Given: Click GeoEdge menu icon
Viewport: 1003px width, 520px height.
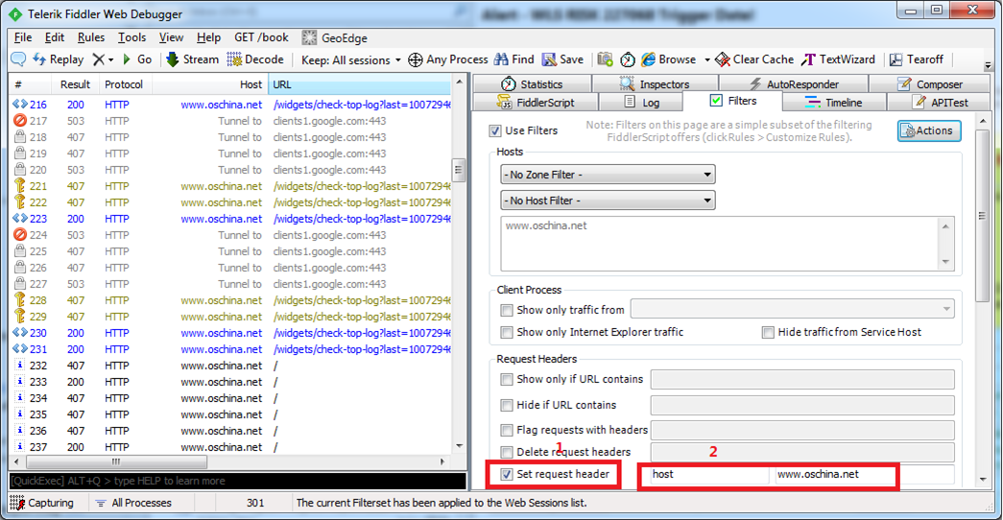Looking at the screenshot, I should pyautogui.click(x=309, y=37).
